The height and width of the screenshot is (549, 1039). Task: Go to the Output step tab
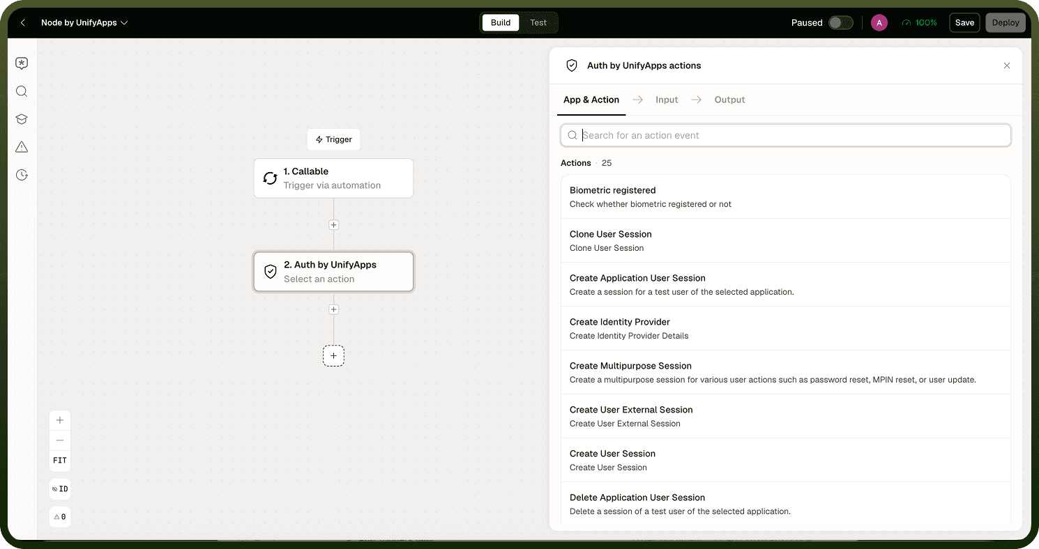730,100
